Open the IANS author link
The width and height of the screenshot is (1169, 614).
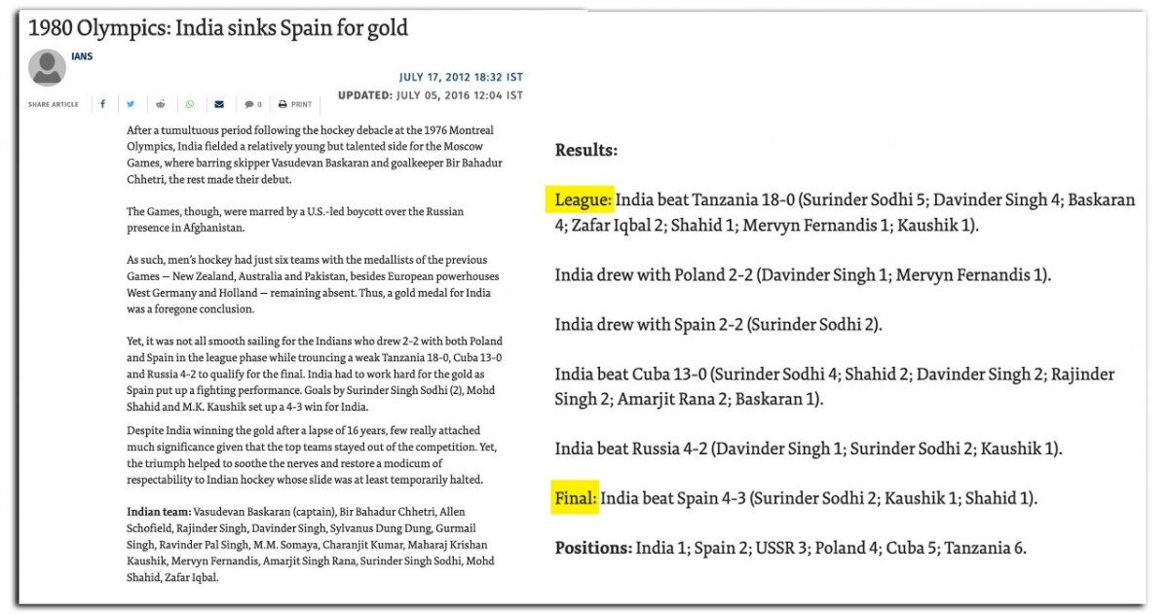82,56
